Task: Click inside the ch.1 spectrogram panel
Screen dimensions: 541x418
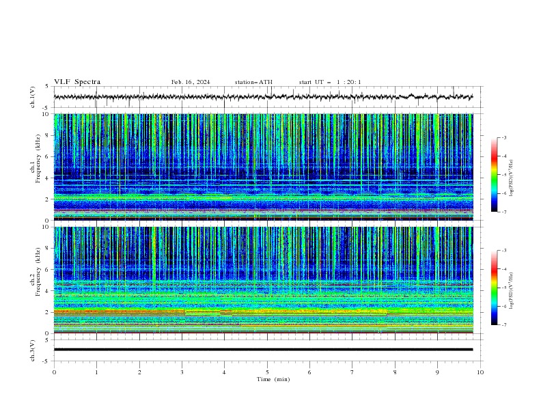Action: click(x=263, y=167)
